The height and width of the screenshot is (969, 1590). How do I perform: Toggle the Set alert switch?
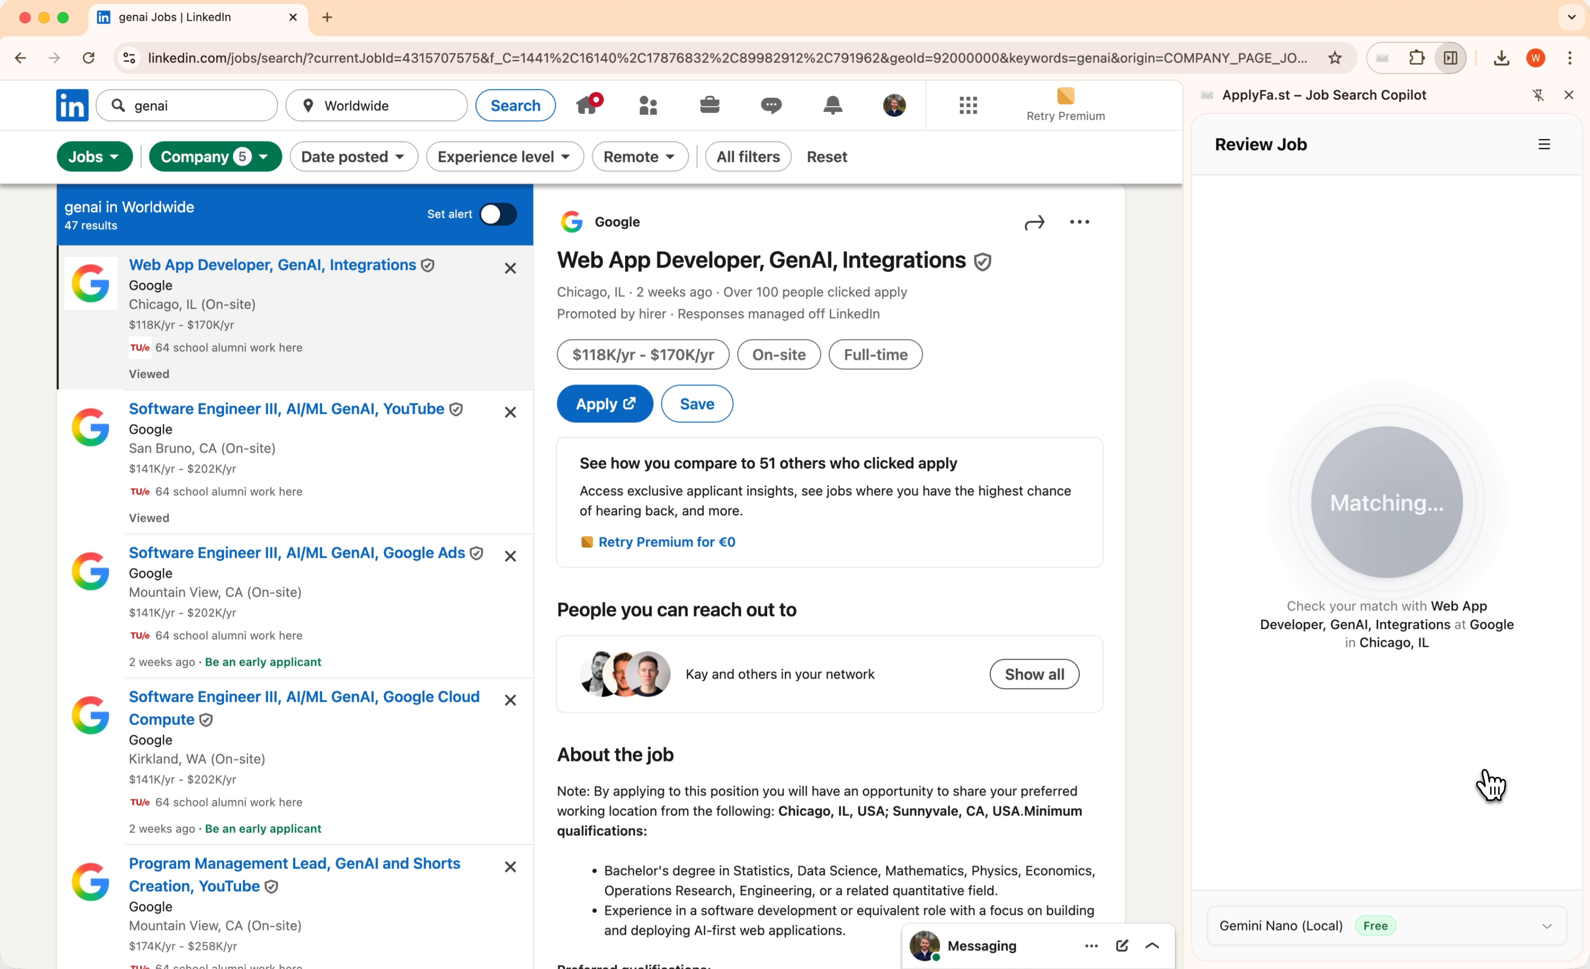(x=498, y=214)
